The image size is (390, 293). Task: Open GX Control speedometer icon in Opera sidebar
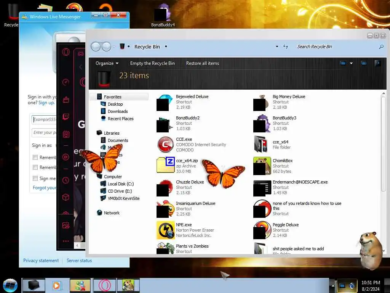(x=66, y=82)
